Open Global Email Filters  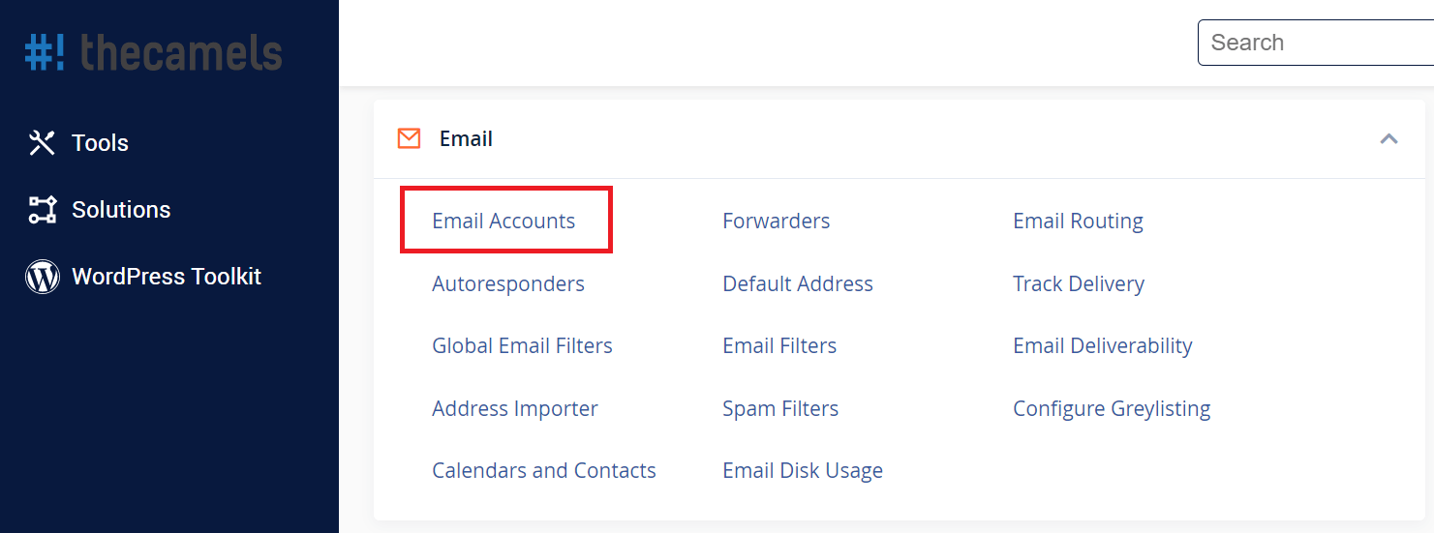pyautogui.click(x=522, y=345)
